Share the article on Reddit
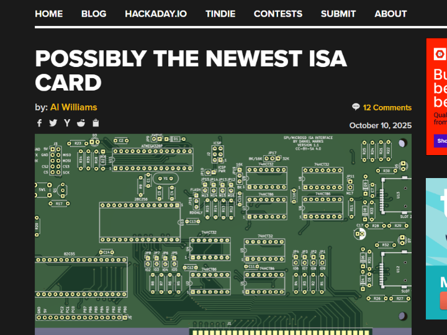Screen dimensions: 447x335 [x=81, y=123]
